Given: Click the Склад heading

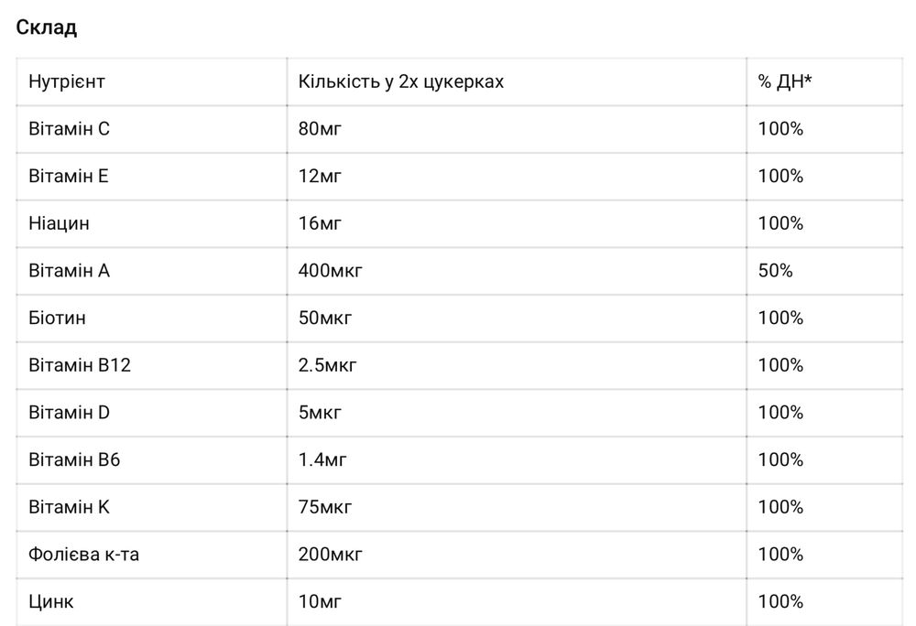Looking at the screenshot, I should click(46, 27).
